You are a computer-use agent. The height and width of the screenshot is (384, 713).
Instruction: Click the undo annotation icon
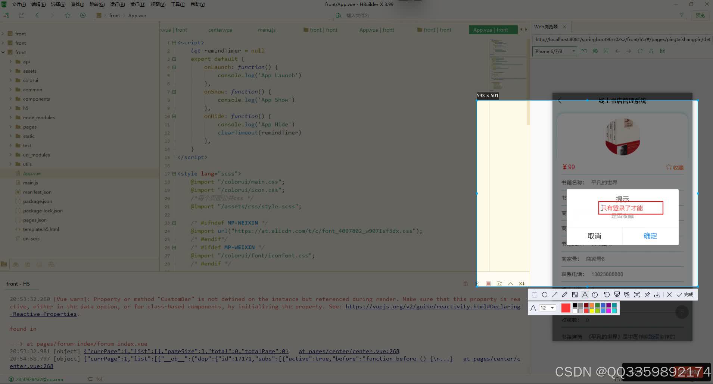[x=607, y=295]
